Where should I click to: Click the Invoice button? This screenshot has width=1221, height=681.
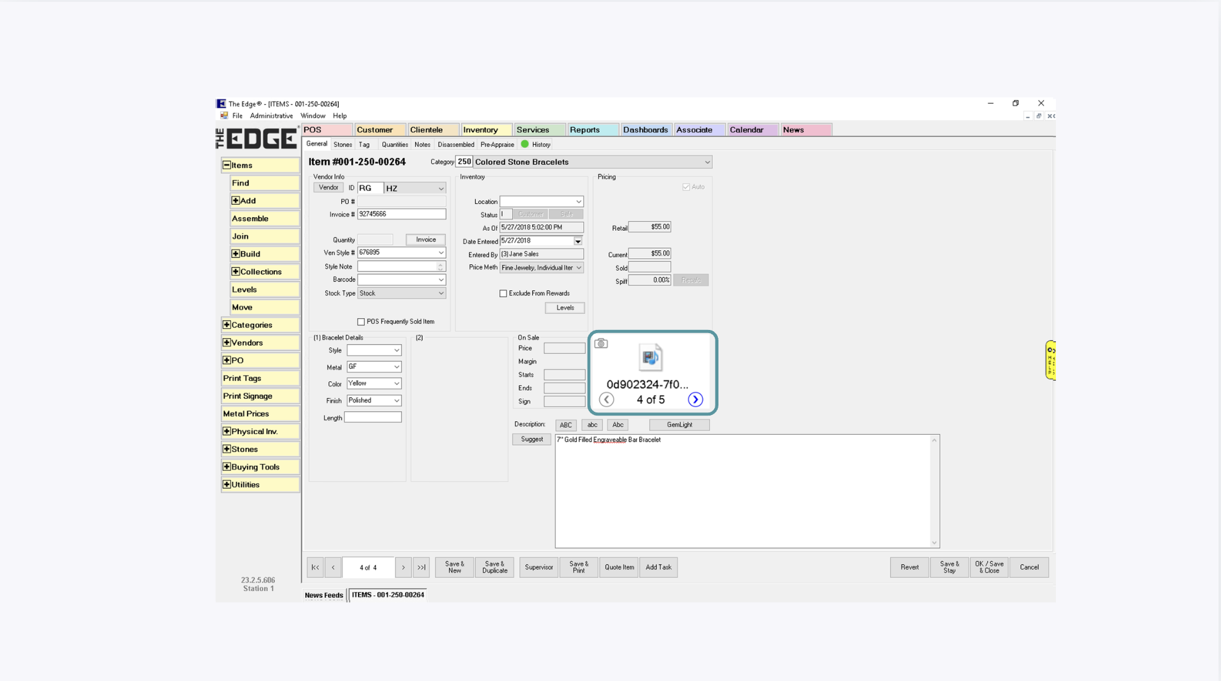[426, 239]
